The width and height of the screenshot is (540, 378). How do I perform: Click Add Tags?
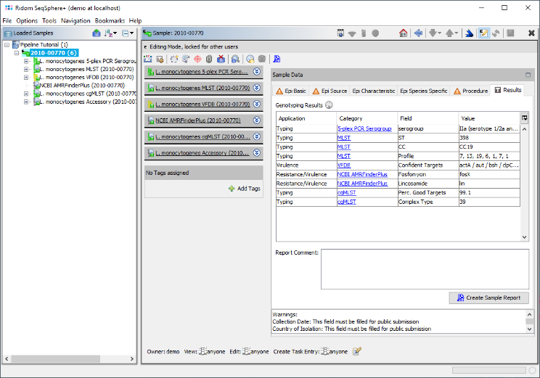tap(245, 189)
